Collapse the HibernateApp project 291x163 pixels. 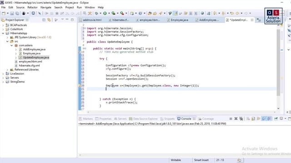tap(3, 33)
